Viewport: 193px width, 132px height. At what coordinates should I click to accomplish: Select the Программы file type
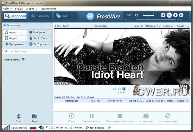pos(15,44)
